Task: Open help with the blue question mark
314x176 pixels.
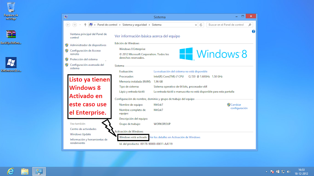Action: click(x=253, y=31)
